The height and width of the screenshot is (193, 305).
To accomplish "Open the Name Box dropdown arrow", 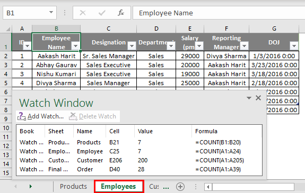I will (51, 12).
